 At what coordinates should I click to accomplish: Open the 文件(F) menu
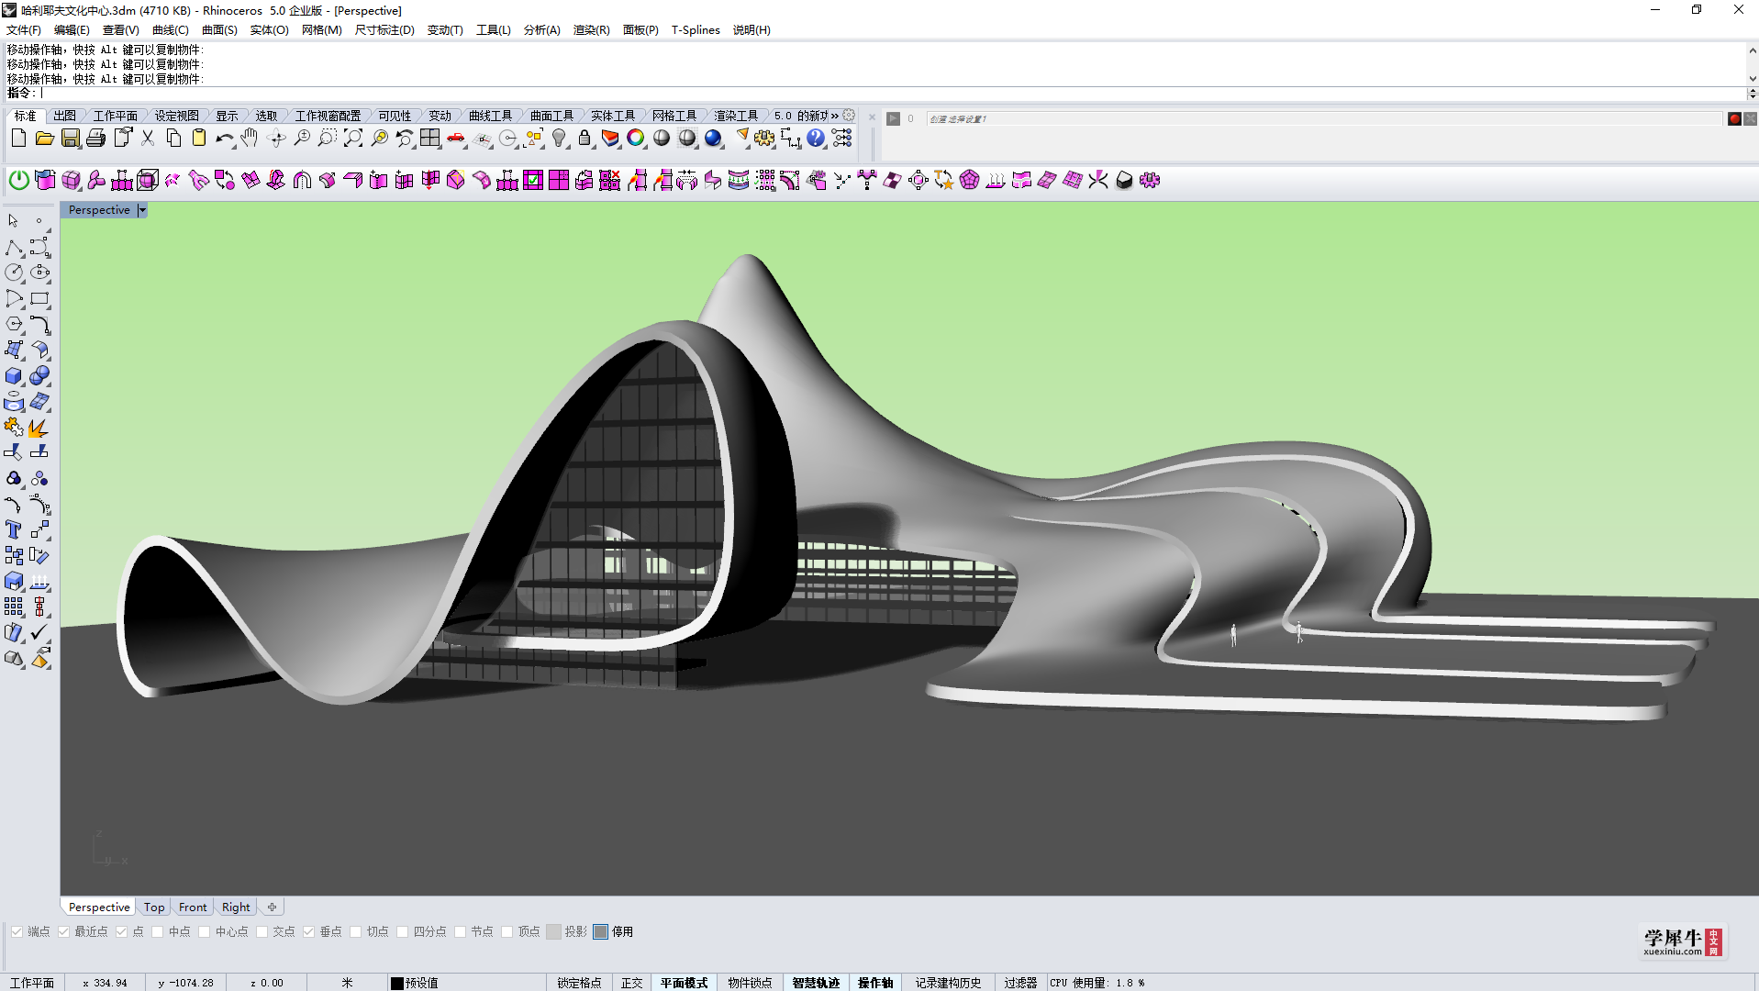pyautogui.click(x=24, y=29)
